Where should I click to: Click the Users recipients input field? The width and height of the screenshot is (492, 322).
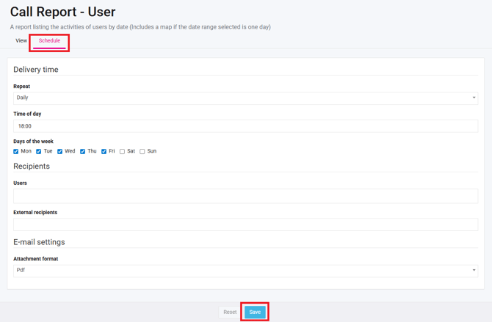coord(245,196)
